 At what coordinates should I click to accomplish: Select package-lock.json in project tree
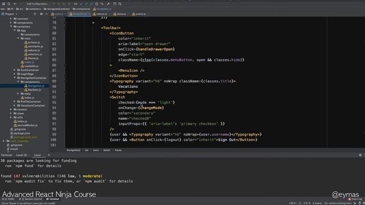23,137
